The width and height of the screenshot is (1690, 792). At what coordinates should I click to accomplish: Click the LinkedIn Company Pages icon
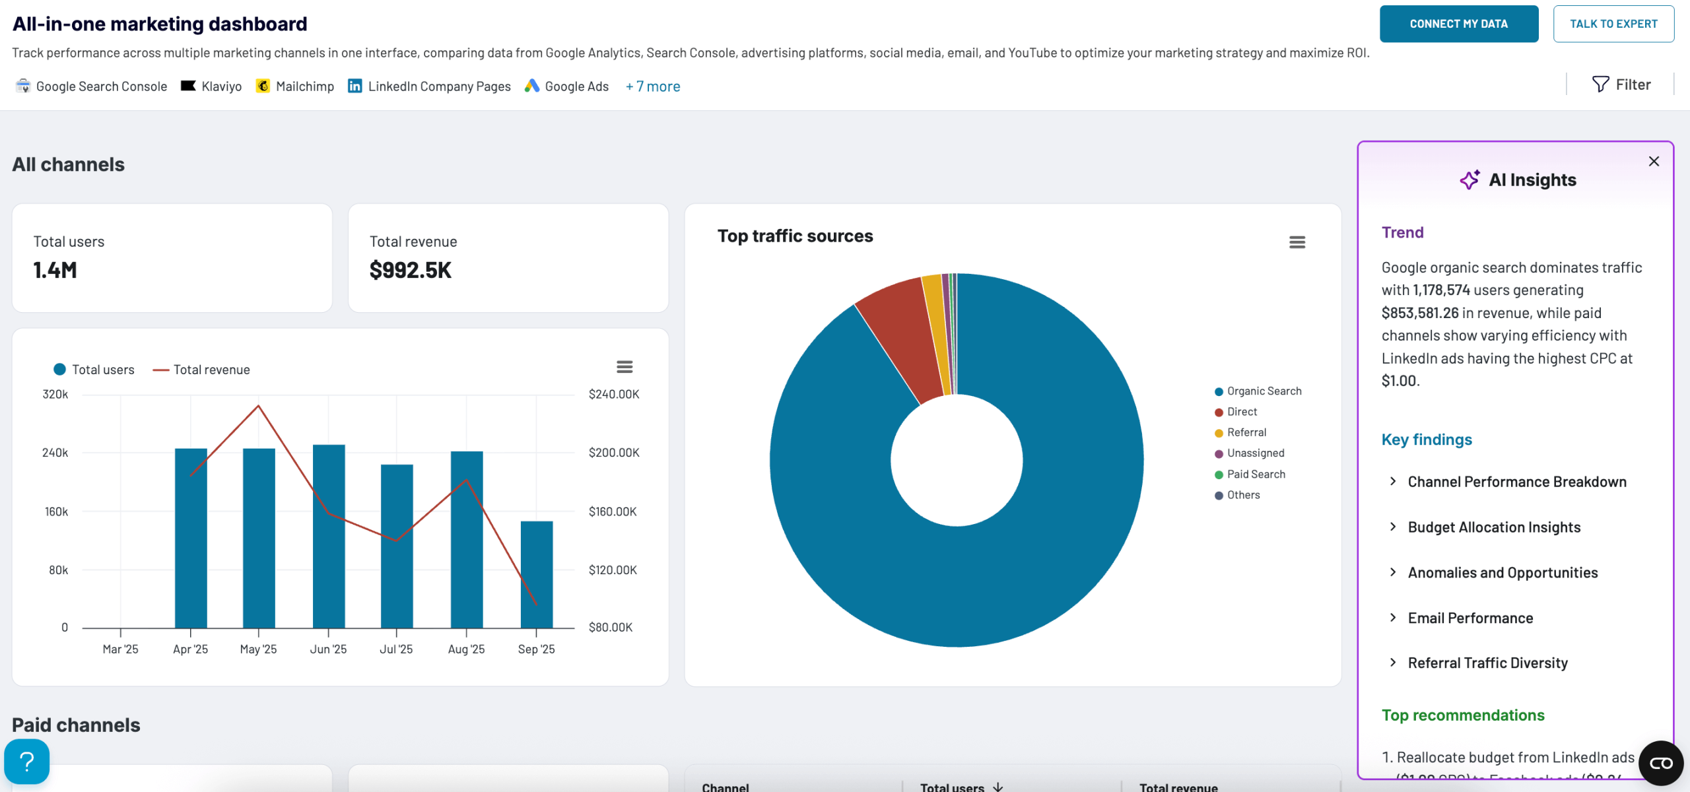(355, 86)
